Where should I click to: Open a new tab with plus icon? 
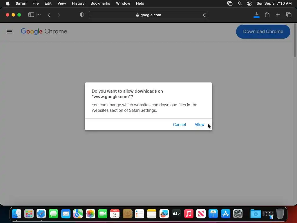(278, 15)
